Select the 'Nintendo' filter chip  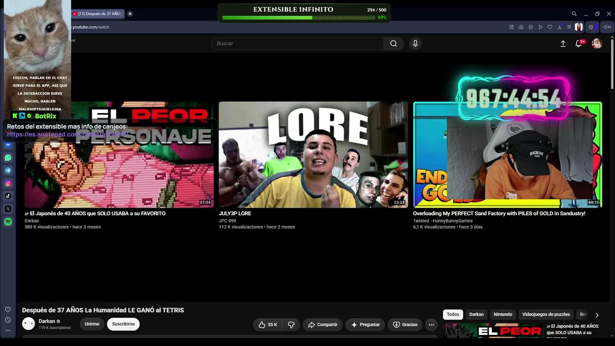(x=503, y=314)
